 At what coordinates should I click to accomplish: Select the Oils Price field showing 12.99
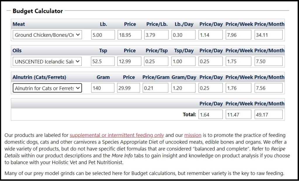[130, 62]
